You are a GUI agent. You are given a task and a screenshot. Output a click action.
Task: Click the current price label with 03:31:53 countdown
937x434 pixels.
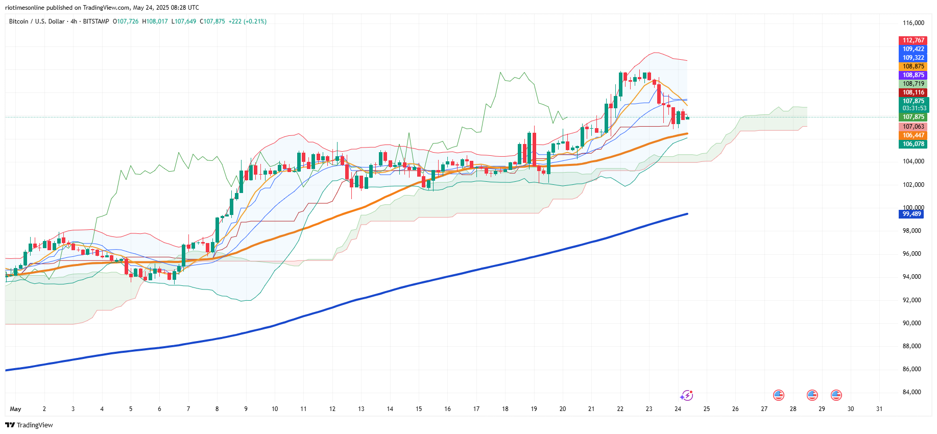point(914,105)
